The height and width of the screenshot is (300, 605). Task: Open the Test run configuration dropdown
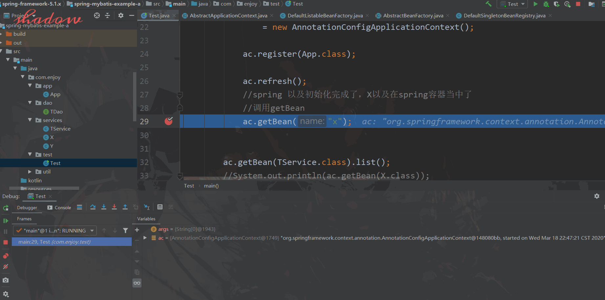512,4
